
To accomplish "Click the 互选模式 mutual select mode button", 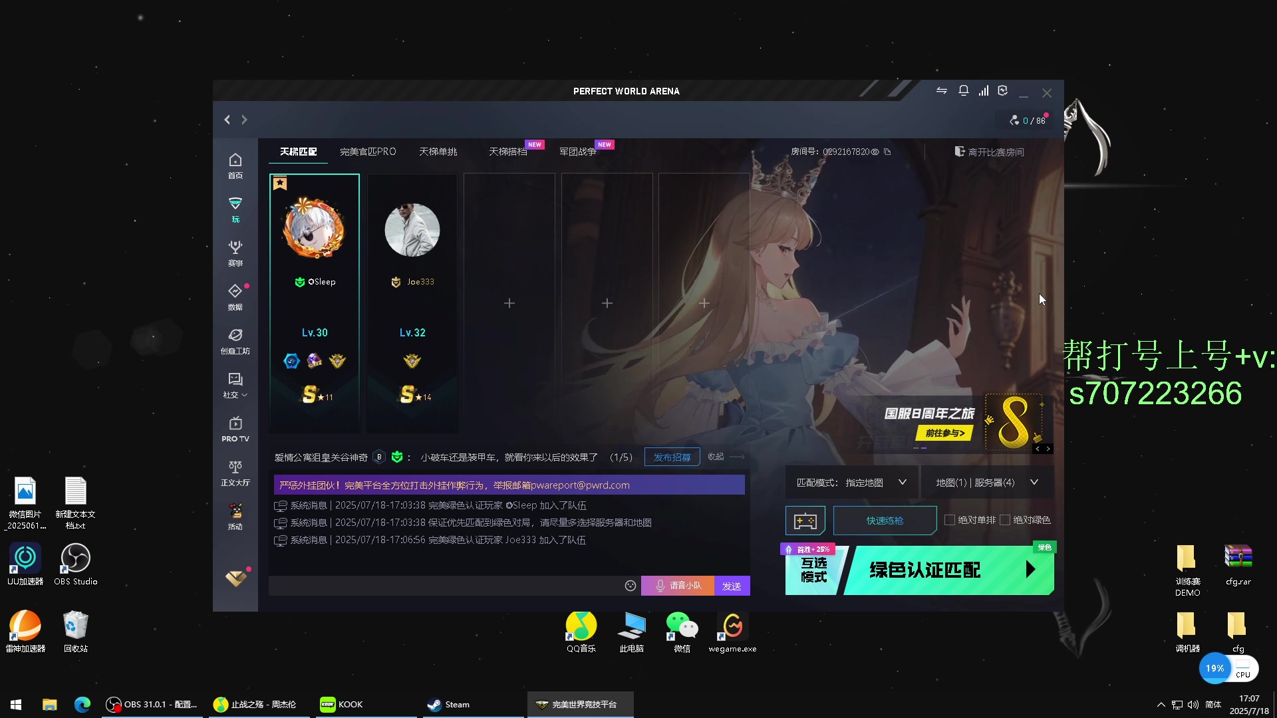I will 814,570.
